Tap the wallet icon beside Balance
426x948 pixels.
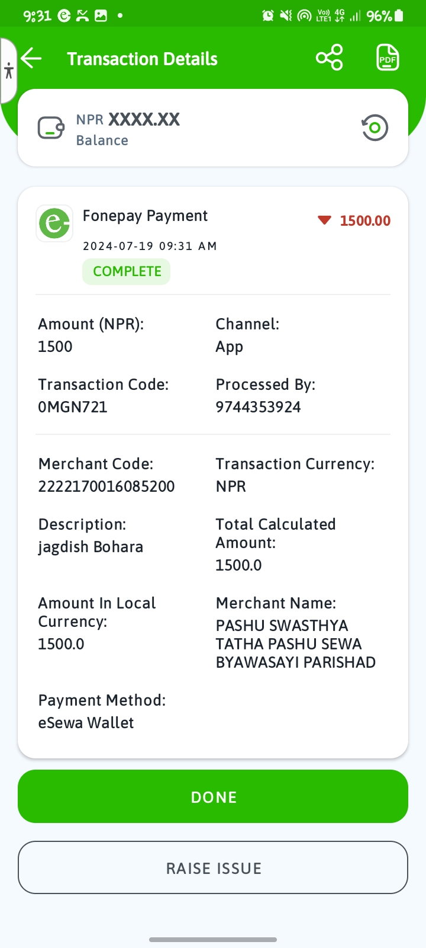(51, 127)
